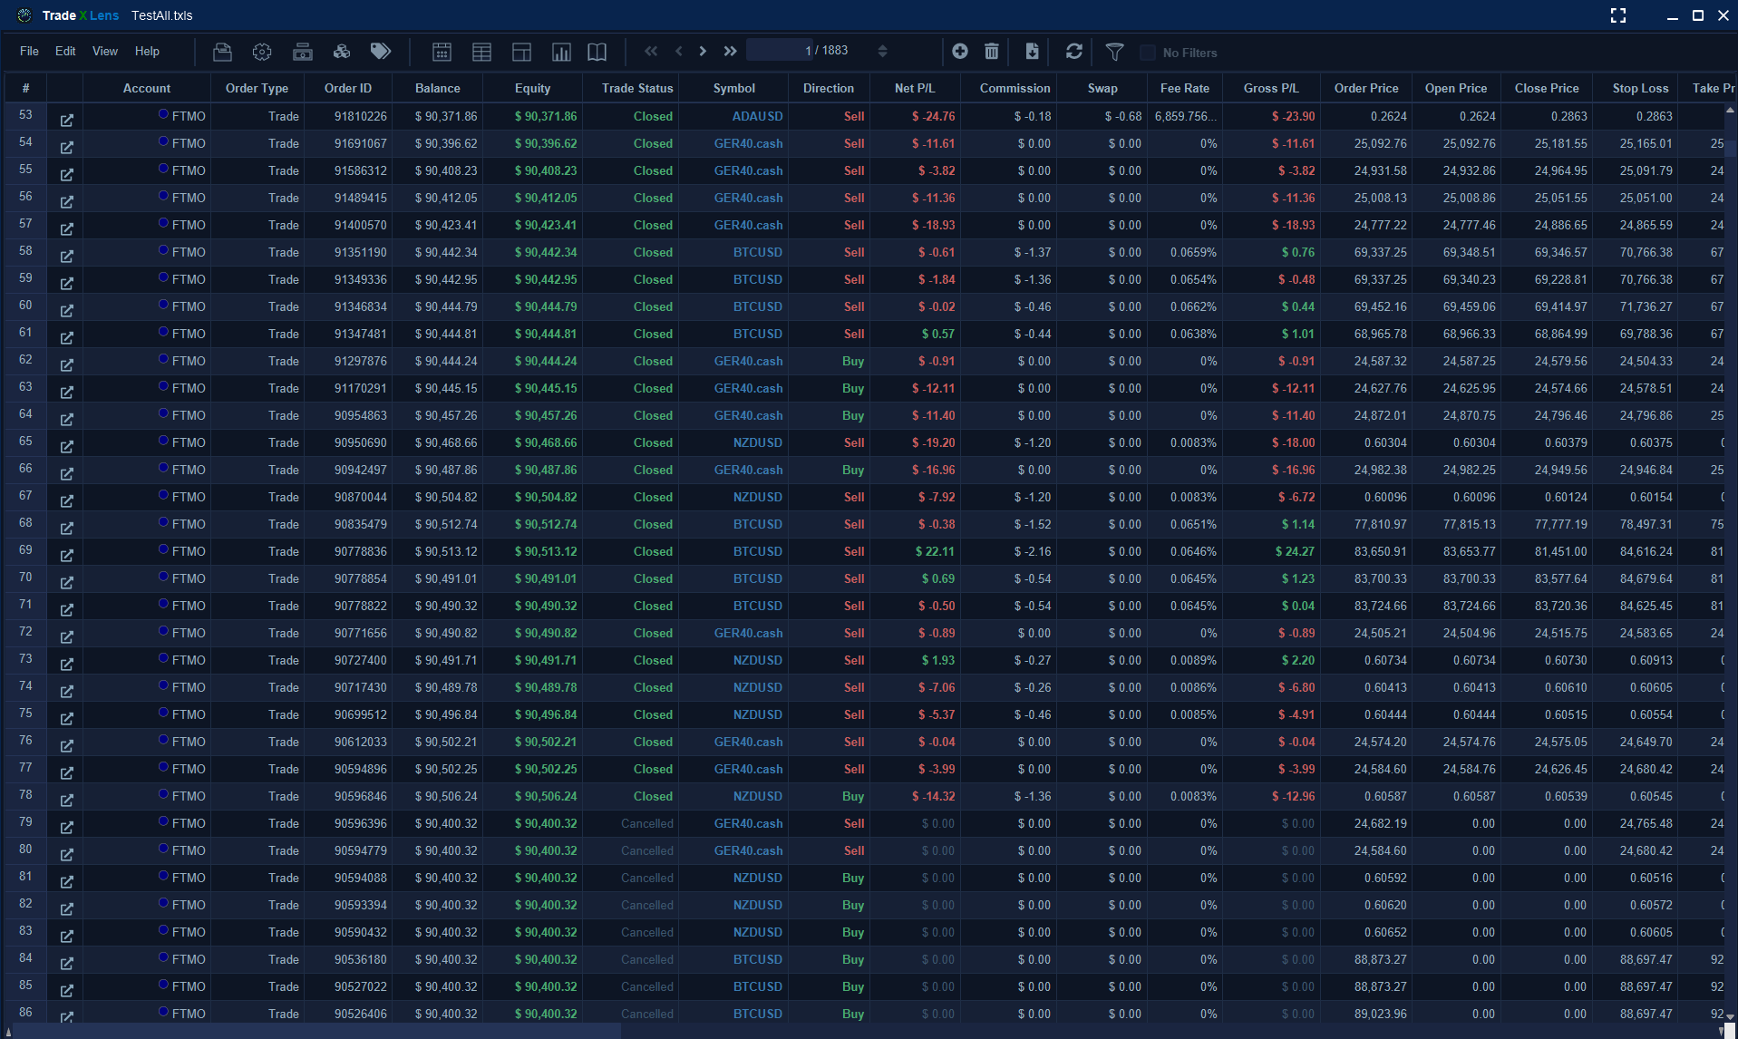Open the filter funnel icon
1738x1039 pixels.
coord(1115,52)
